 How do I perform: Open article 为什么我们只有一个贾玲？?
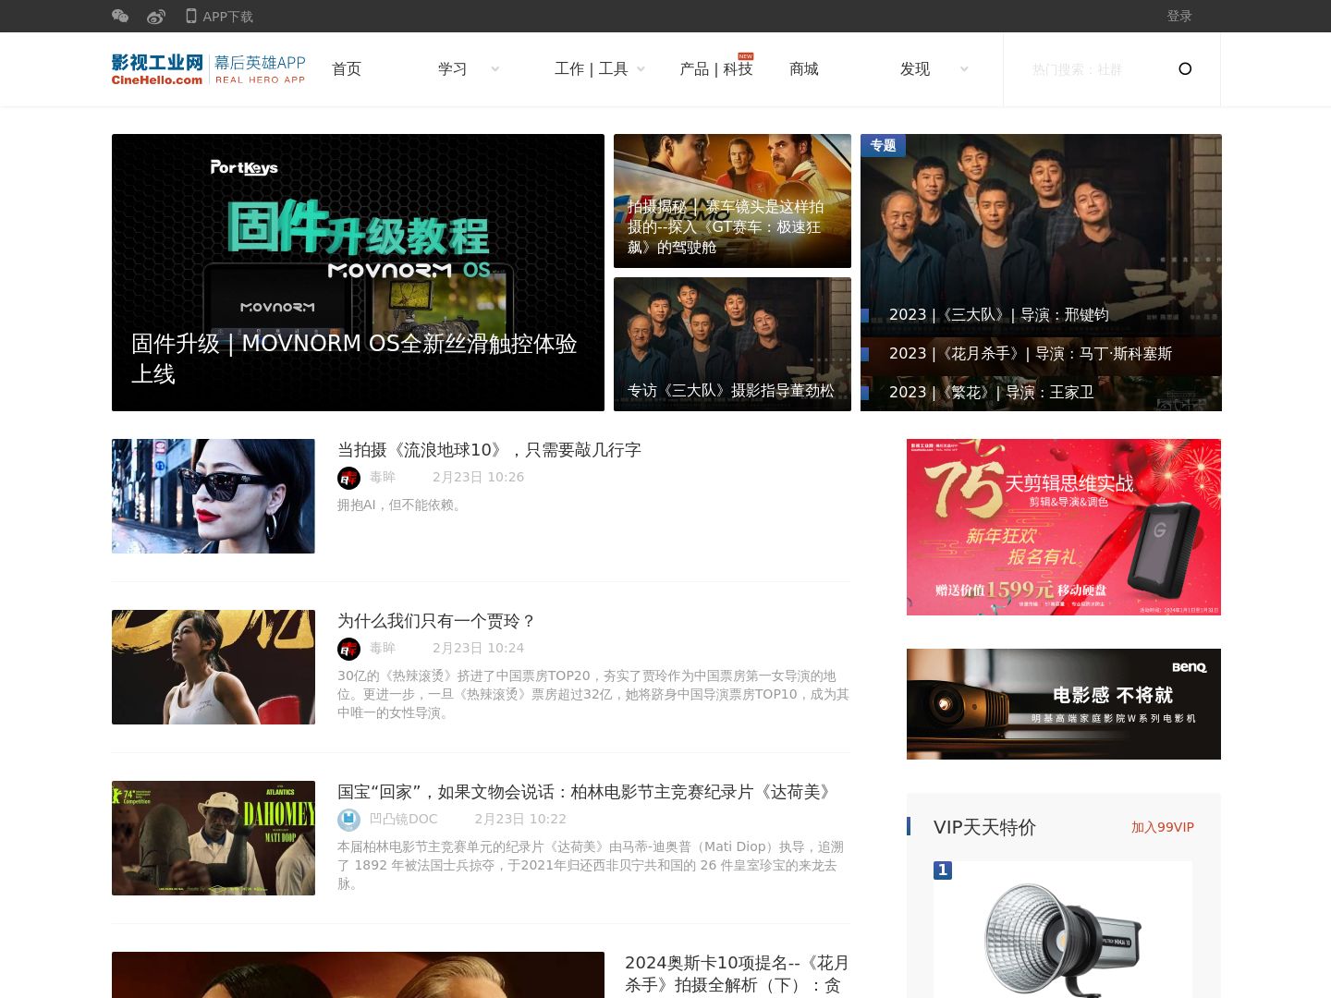[x=436, y=621]
